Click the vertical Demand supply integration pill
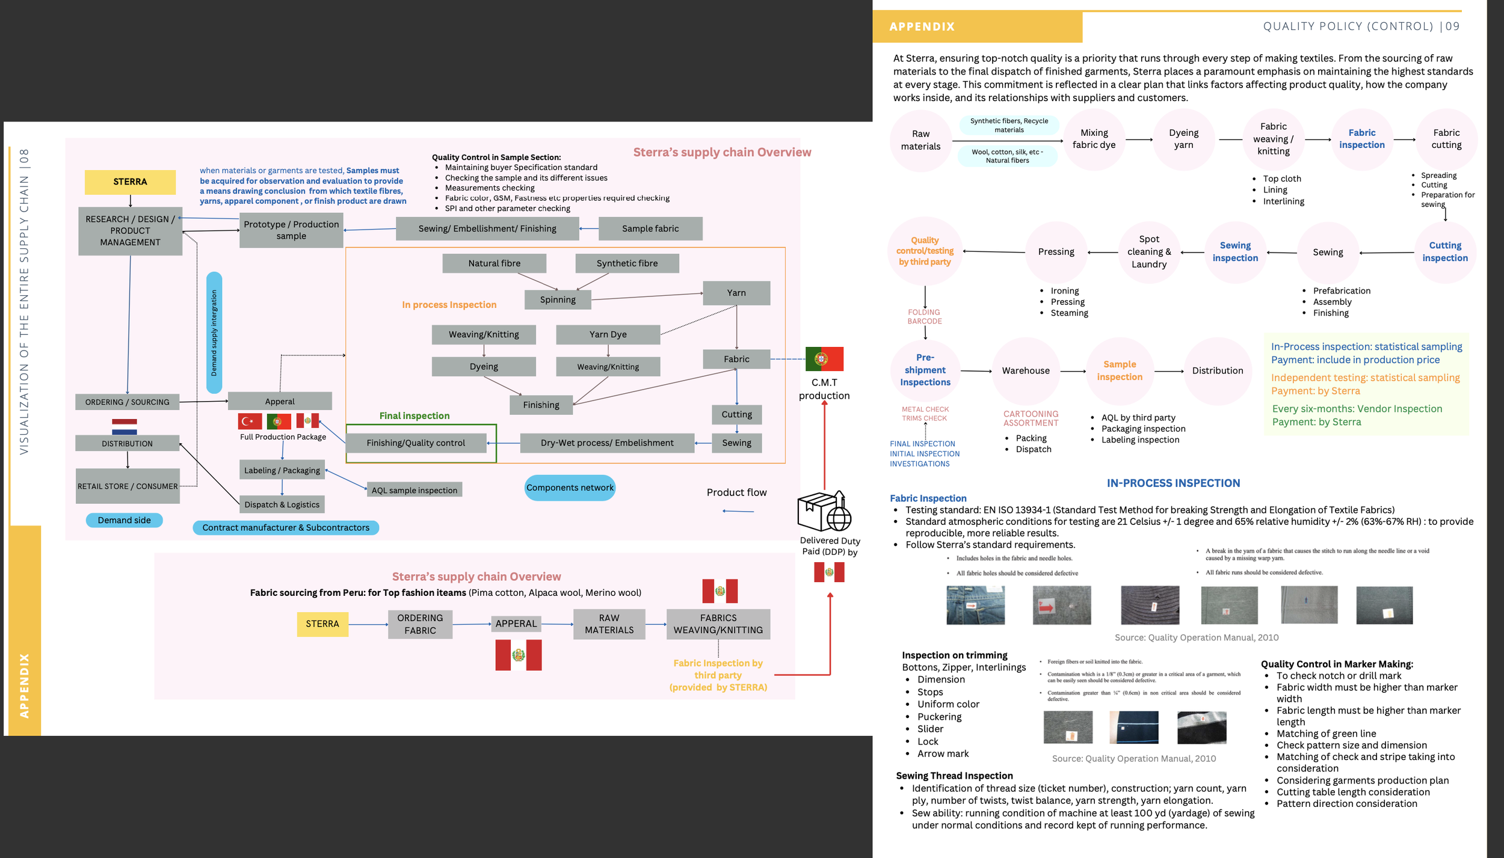 coord(214,332)
